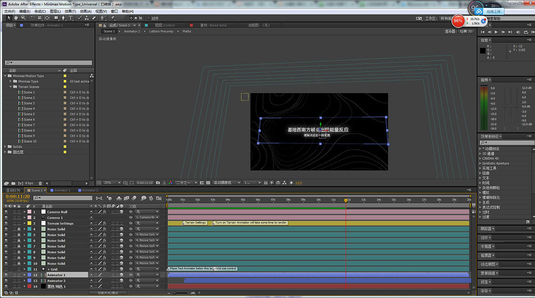Image resolution: width=535 pixels, height=298 pixels.
Task: Toggle transparency grid in viewer
Action: coord(208,183)
